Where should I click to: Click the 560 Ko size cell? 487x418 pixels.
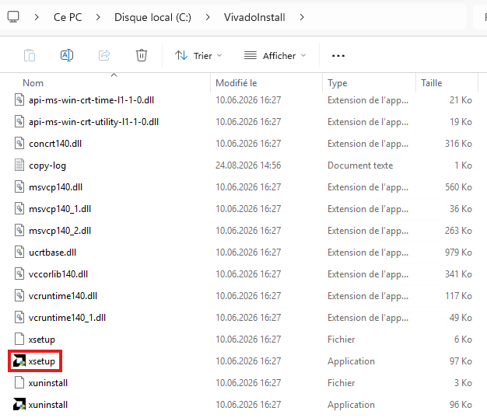point(458,187)
